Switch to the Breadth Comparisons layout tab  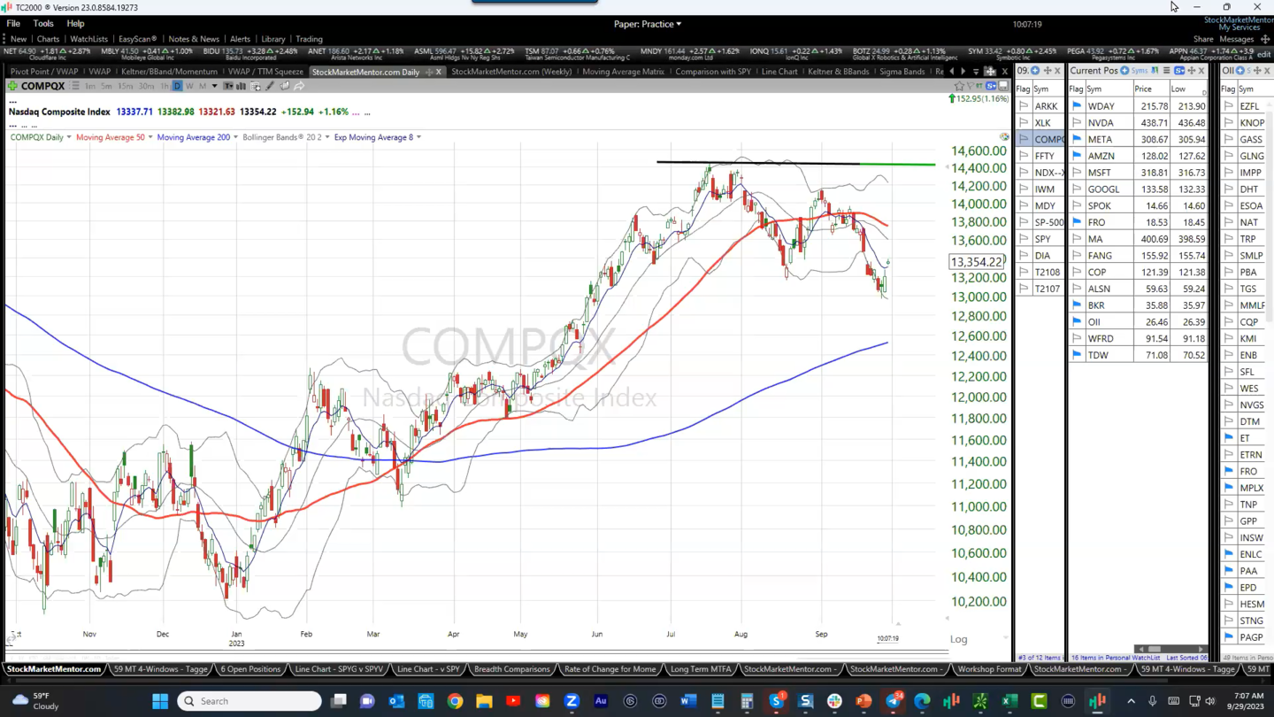[x=512, y=669]
